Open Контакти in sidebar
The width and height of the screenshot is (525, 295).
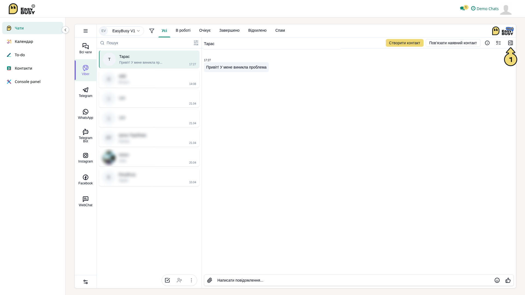(x=33, y=68)
